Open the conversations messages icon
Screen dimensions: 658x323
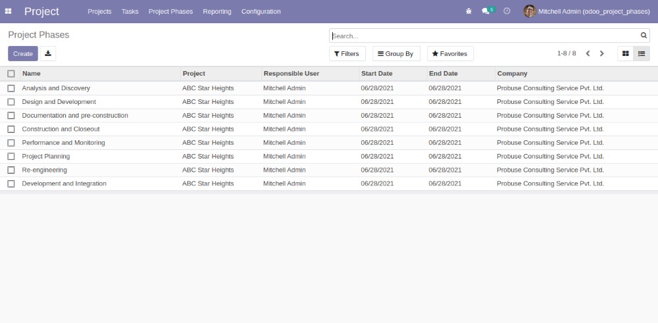486,11
